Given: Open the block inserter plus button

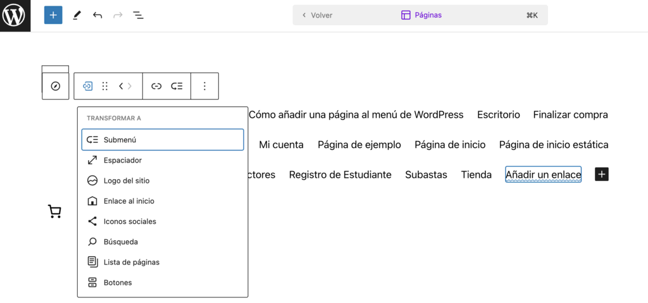Looking at the screenshot, I should tap(53, 15).
